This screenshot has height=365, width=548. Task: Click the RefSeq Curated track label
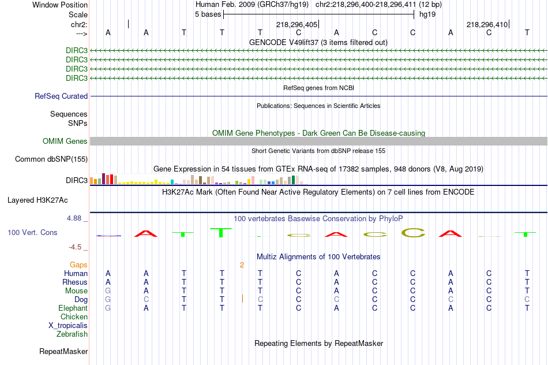[x=61, y=96]
